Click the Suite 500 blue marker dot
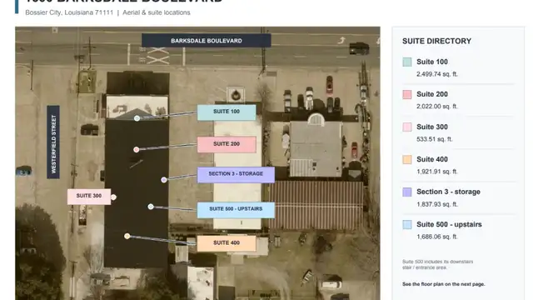Screen dimensions: 533x300 pyautogui.click(x=151, y=207)
